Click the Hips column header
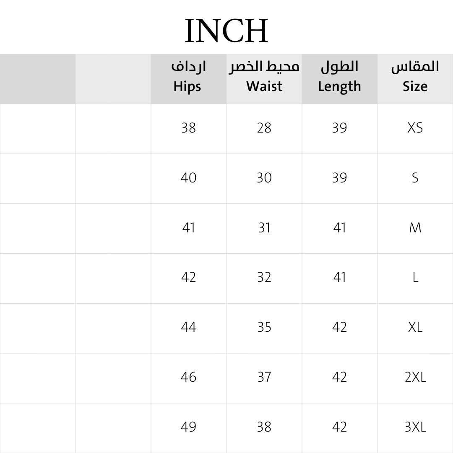This screenshot has height=453, width=453. 188,78
